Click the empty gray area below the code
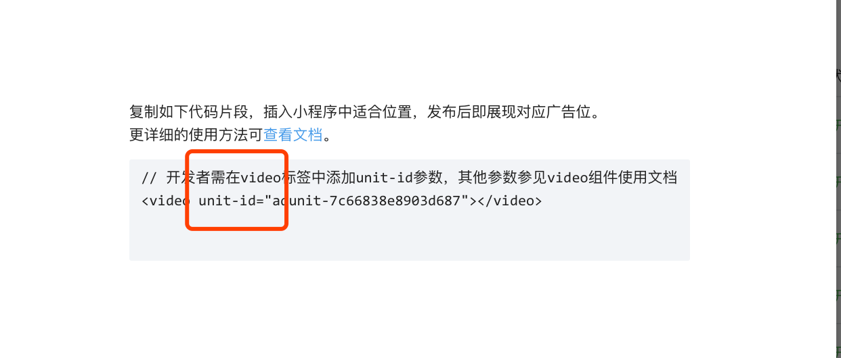Viewport: 841px width, 358px height. coord(410,236)
